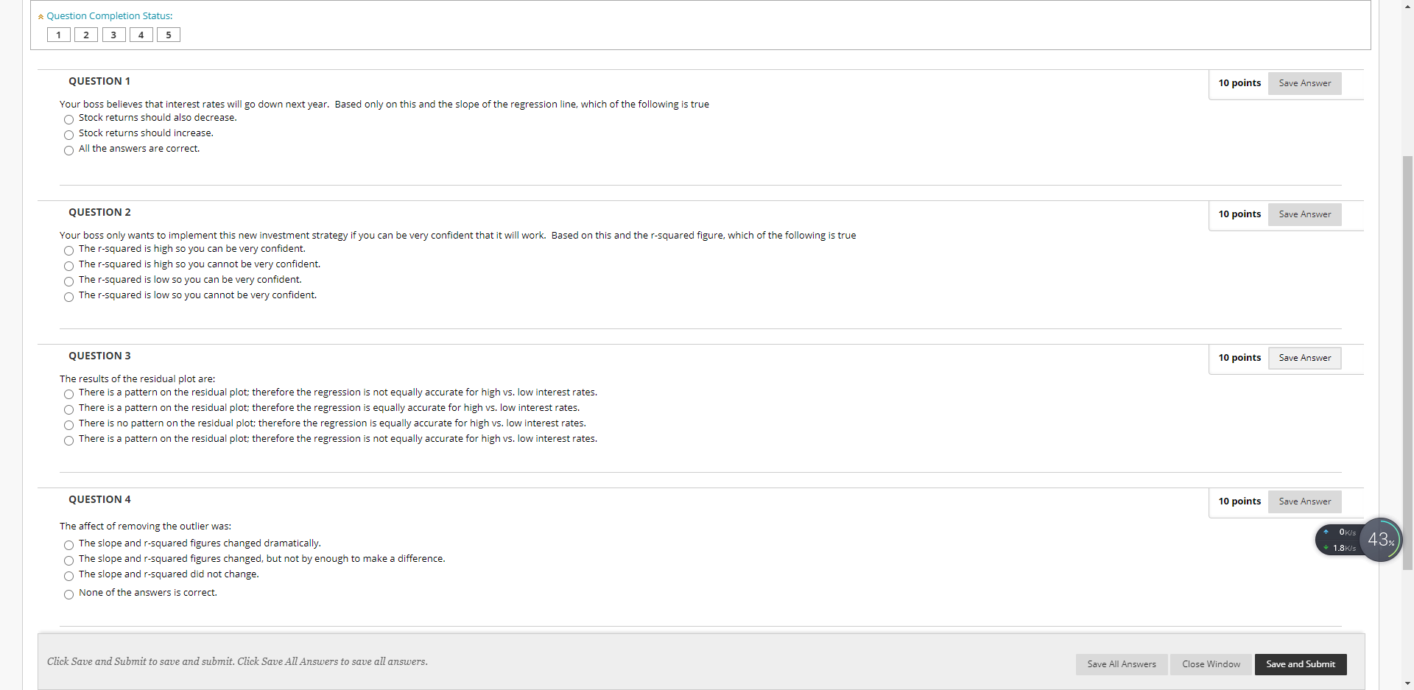Save Answer for Question 2
The image size is (1414, 690).
[1304, 214]
